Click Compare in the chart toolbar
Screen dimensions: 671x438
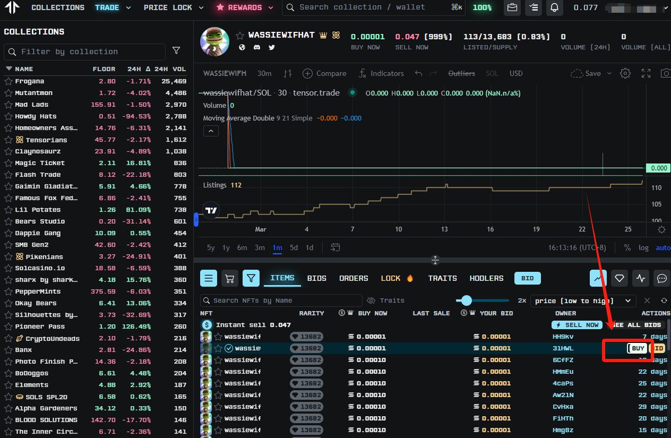pos(324,73)
